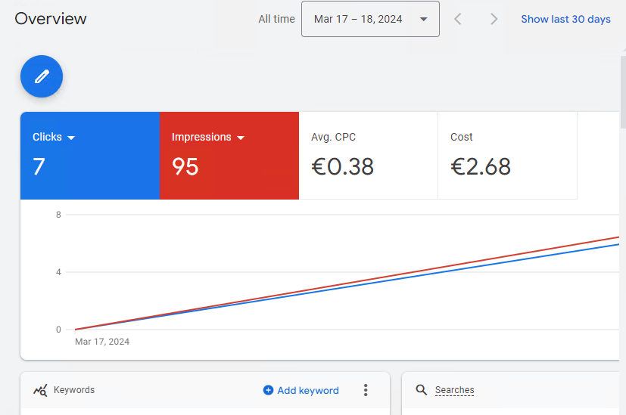
Task: Go to next date range arrow
Action: pos(494,19)
